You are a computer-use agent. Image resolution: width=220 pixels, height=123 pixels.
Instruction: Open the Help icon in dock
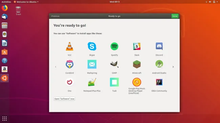pyautogui.click(x=4, y=61)
